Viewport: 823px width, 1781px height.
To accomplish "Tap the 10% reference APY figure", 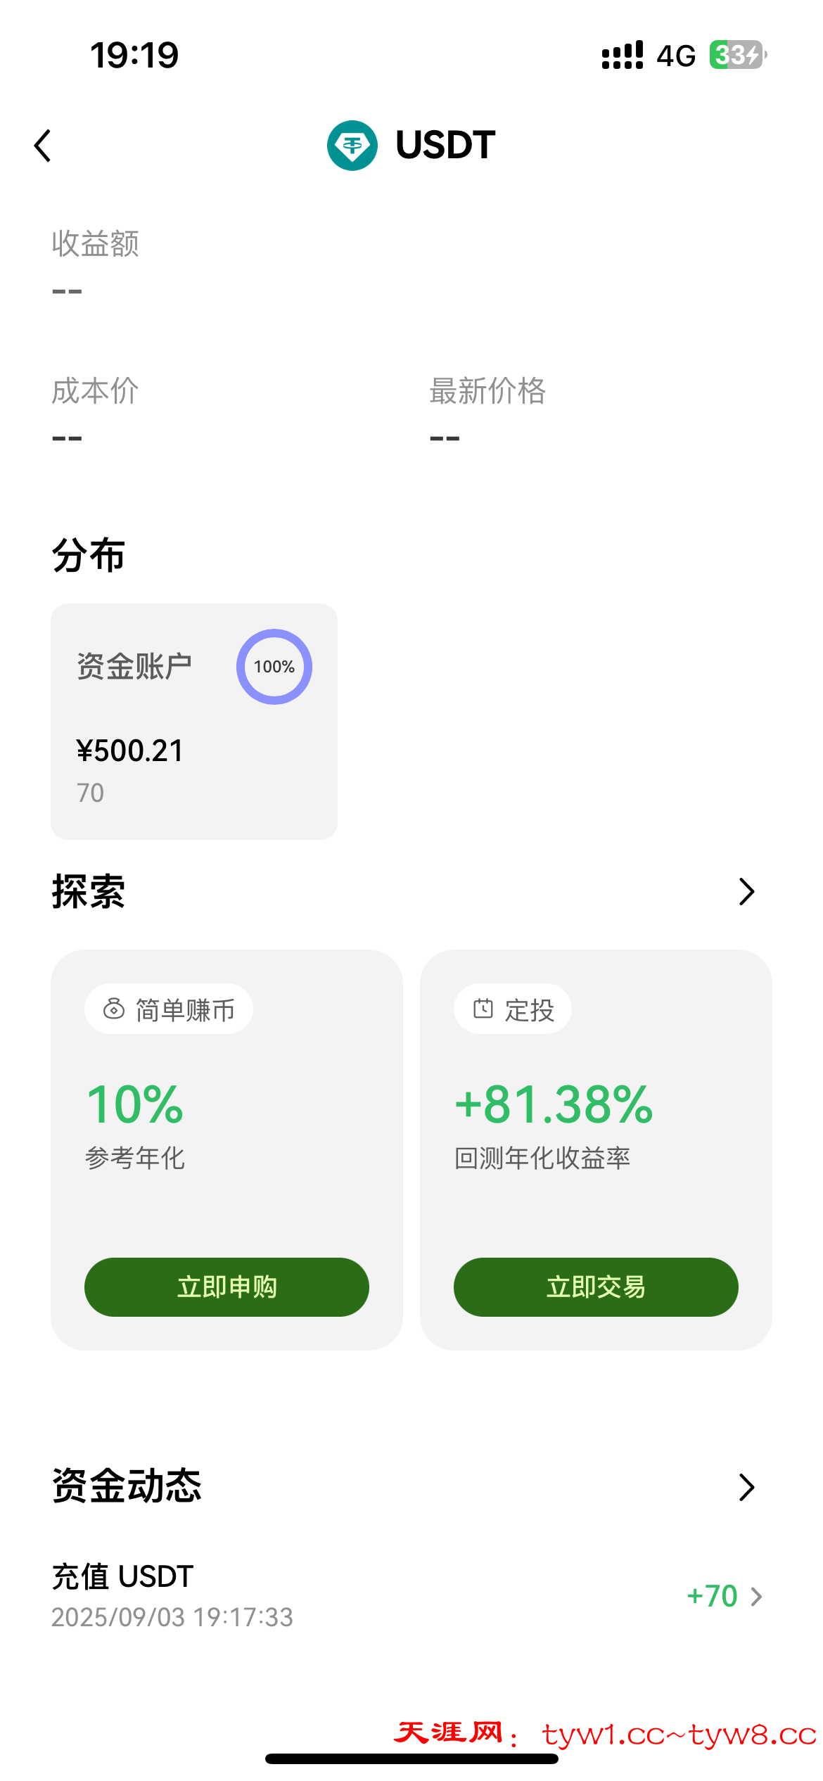I will coord(135,1104).
